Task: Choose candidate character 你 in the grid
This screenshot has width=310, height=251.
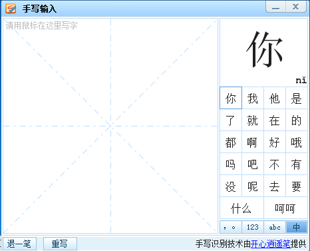Action: (x=231, y=98)
